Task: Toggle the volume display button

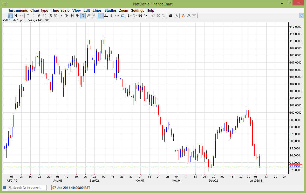Action: tap(123, 16)
